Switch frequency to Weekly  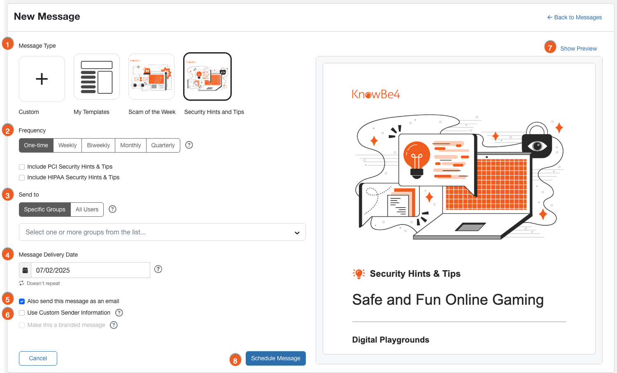67,145
